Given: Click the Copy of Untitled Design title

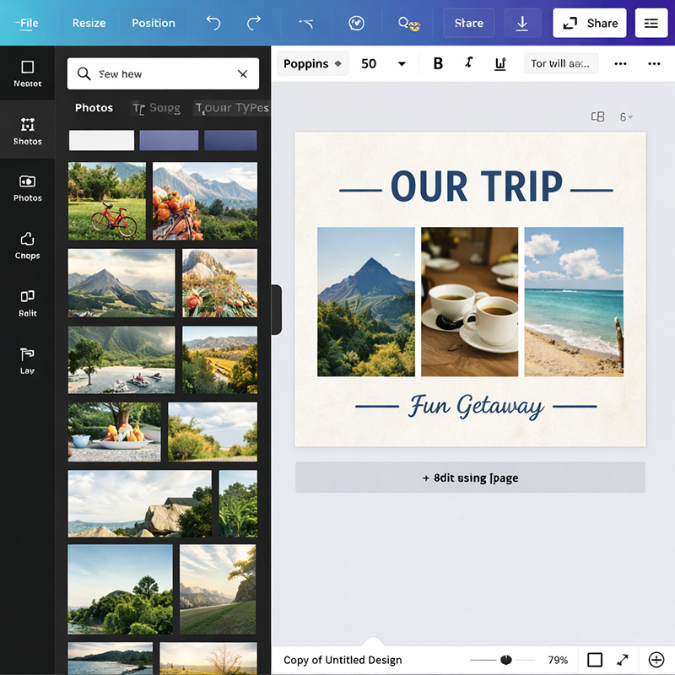Looking at the screenshot, I should 343,660.
